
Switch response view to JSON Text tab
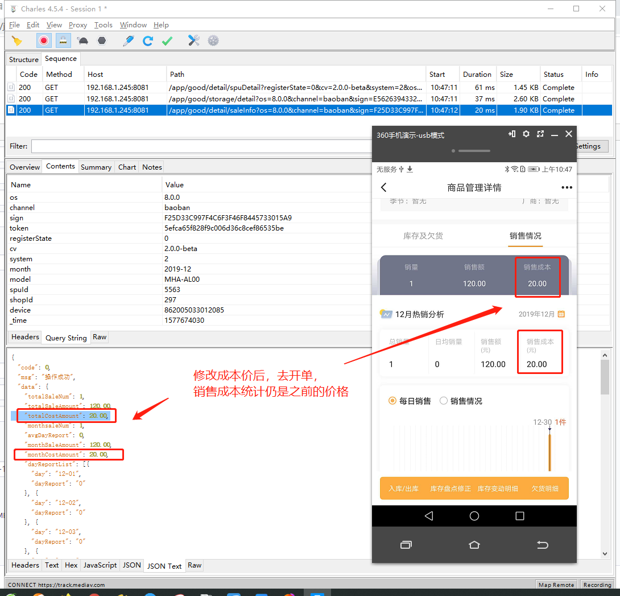(x=164, y=566)
